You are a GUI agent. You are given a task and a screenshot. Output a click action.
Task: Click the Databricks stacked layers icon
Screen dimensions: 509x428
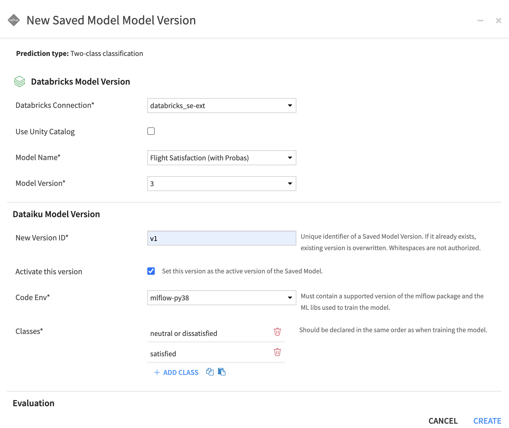click(x=19, y=81)
